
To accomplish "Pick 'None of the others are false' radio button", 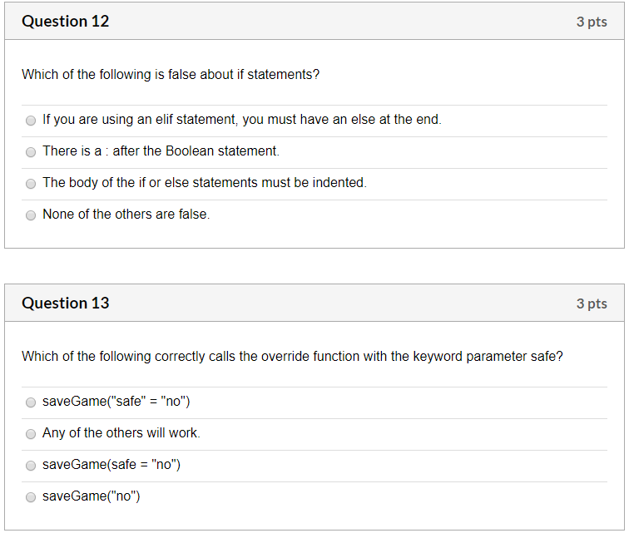I will [x=31, y=215].
